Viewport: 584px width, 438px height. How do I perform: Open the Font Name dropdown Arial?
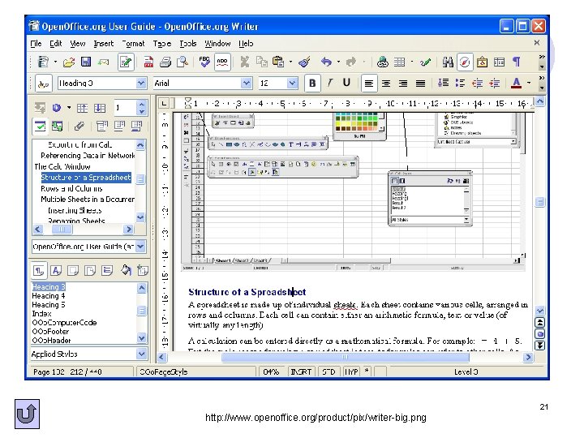coord(246,83)
